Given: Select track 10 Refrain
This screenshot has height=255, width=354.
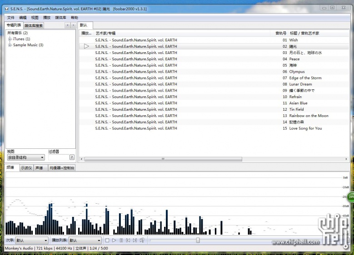Looking at the screenshot, I should (214, 97).
